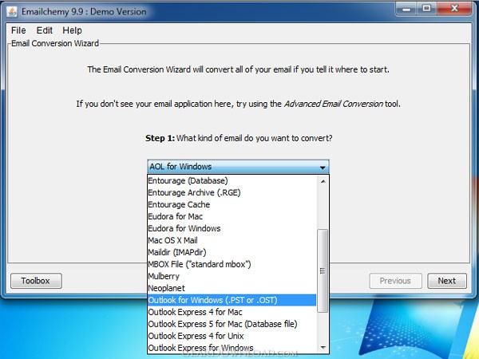Image resolution: width=479 pixels, height=359 pixels.
Task: Select Outlook for Windows (.PST or .OST)
Action: point(232,300)
